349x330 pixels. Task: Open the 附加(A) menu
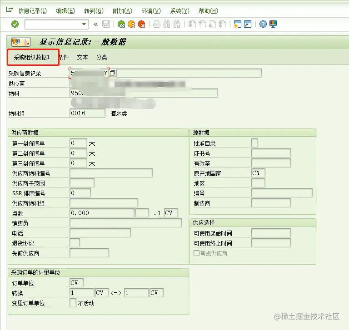122,11
